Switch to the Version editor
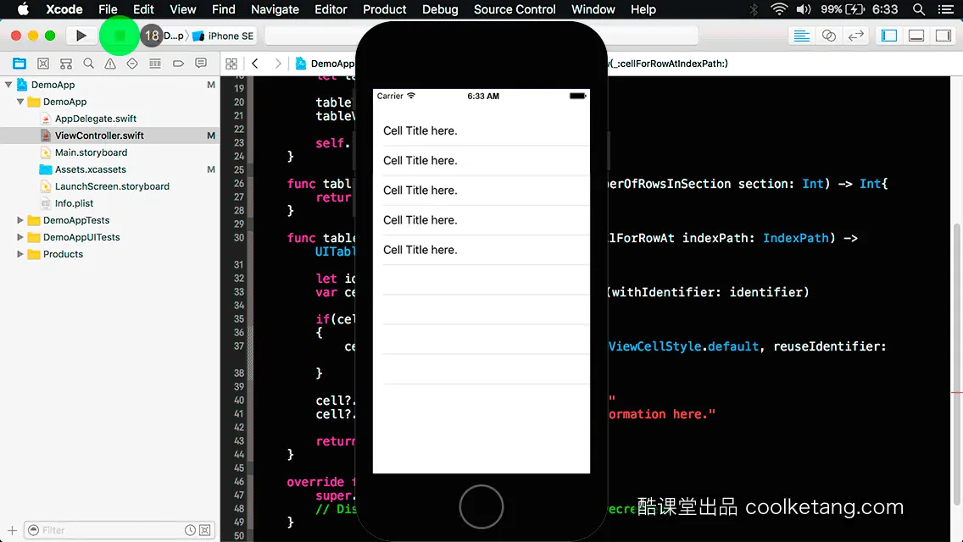This screenshot has height=542, width=963. (x=855, y=36)
